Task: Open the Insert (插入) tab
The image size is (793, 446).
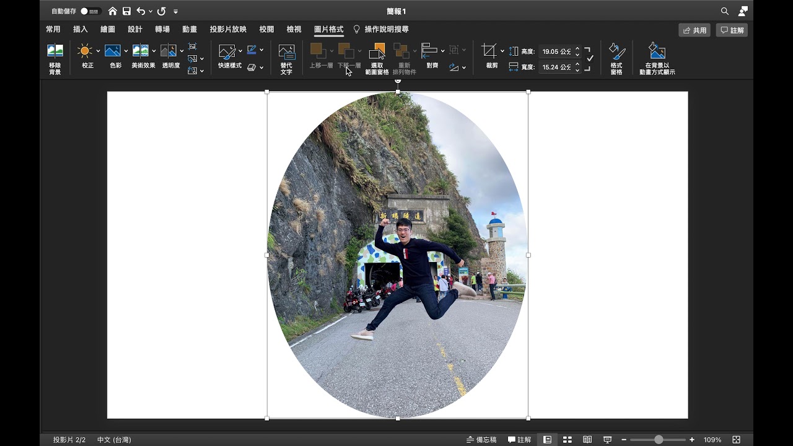Action: click(x=81, y=29)
